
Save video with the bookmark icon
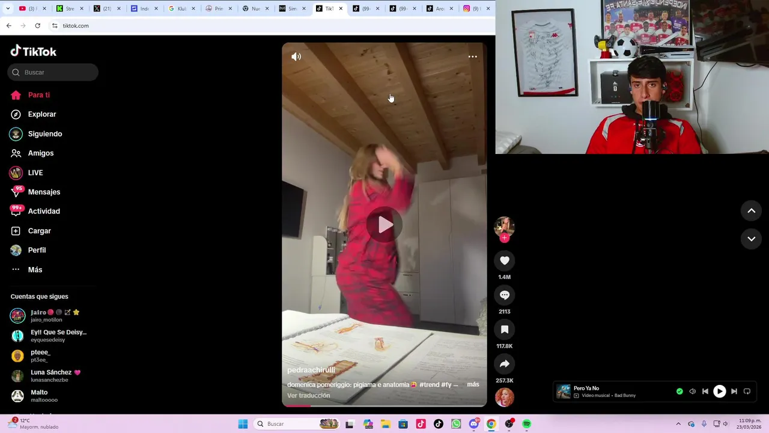(x=505, y=330)
